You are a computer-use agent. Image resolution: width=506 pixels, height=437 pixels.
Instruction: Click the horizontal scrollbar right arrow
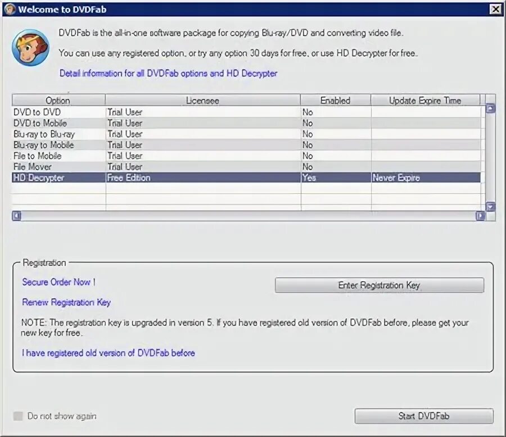point(480,216)
